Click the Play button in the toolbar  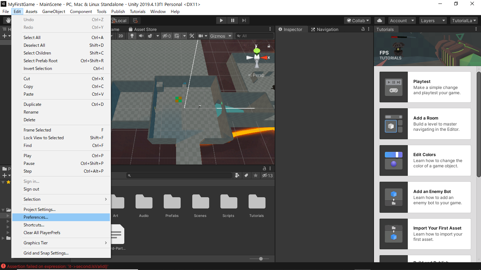click(x=221, y=20)
